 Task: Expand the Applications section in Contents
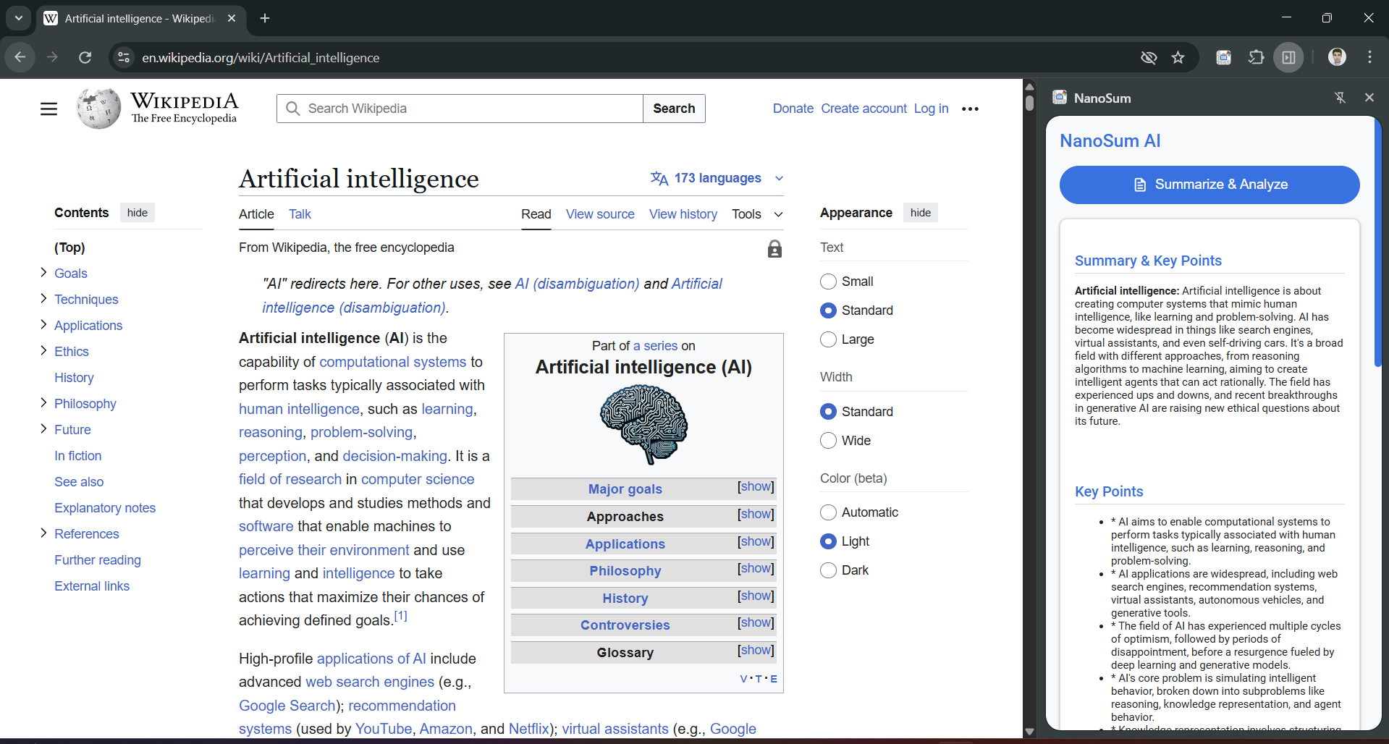(43, 324)
